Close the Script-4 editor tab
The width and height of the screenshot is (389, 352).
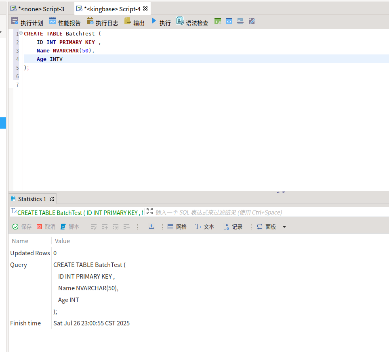coord(145,8)
